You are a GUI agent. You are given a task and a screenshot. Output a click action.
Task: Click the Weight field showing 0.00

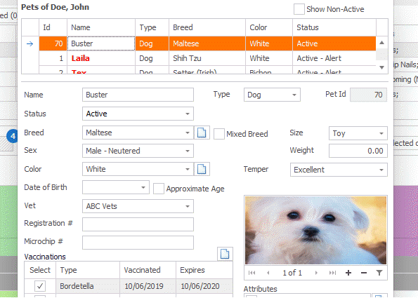(x=358, y=151)
